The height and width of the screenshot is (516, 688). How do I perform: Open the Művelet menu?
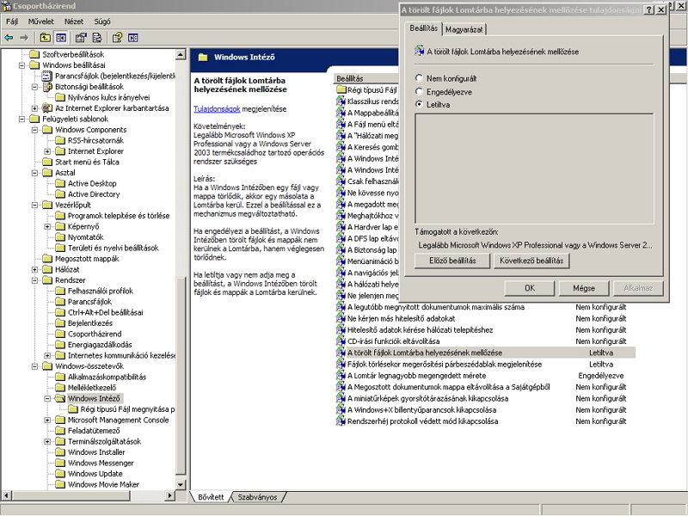tap(40, 21)
